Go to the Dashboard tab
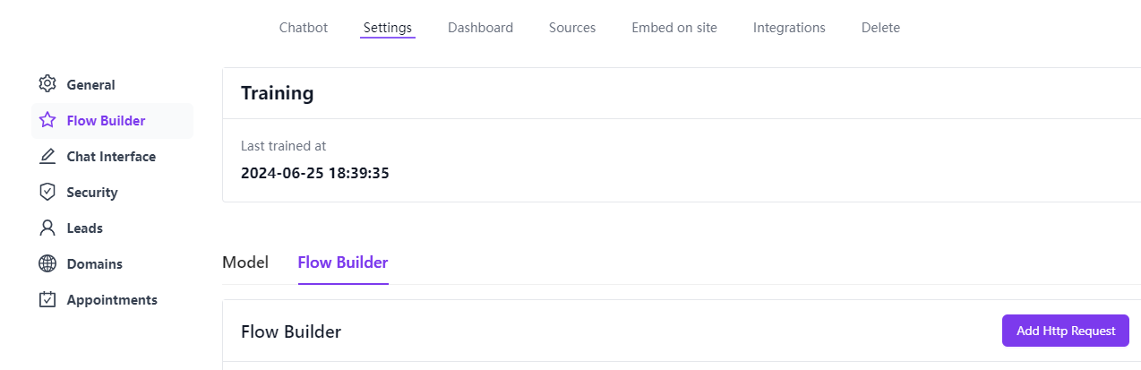This screenshot has width=1141, height=370. 480,28
